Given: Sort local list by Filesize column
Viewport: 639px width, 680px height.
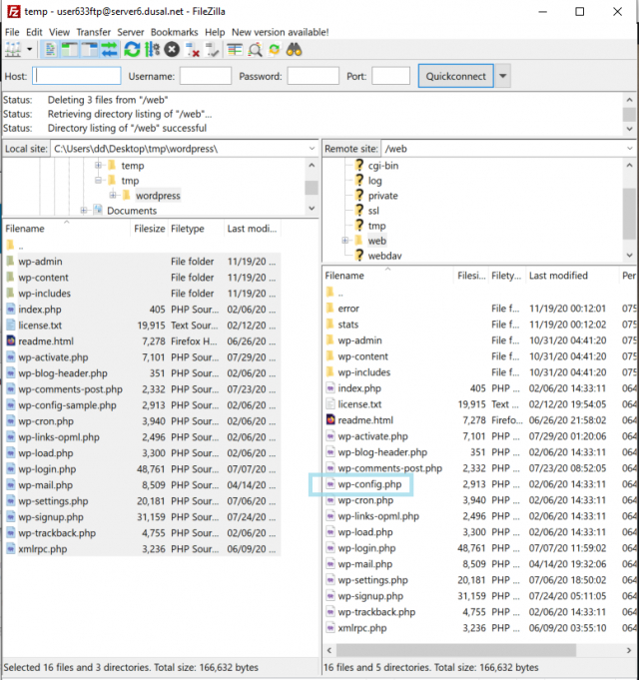Looking at the screenshot, I should (149, 229).
